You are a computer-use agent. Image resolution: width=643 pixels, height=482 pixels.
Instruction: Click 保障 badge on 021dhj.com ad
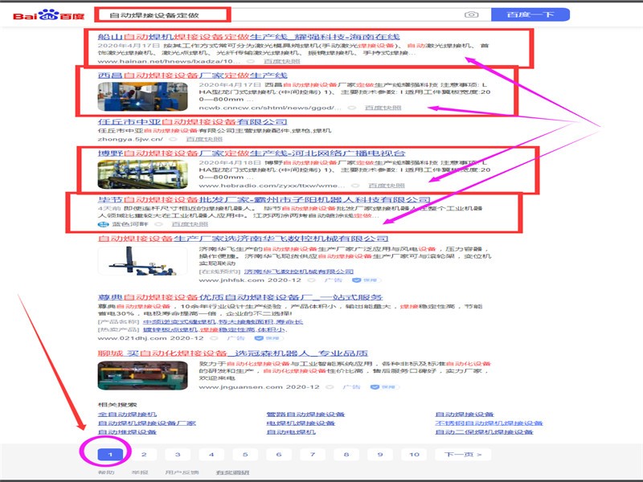(x=268, y=338)
